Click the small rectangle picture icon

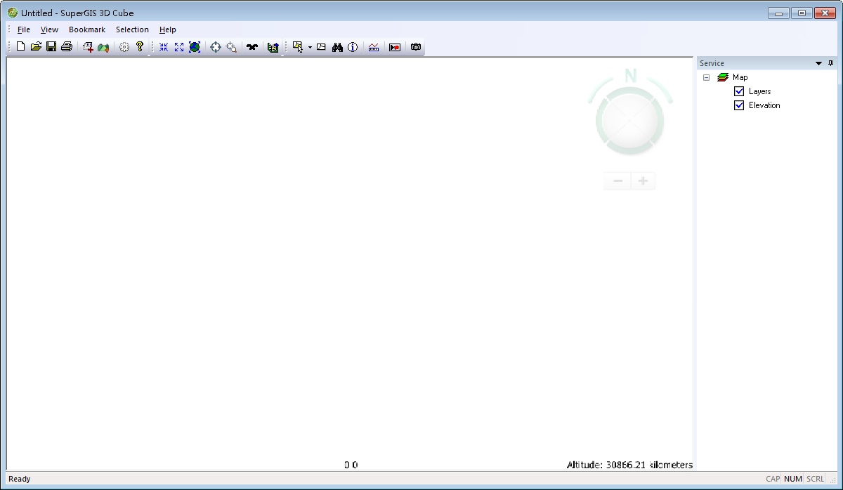click(321, 47)
